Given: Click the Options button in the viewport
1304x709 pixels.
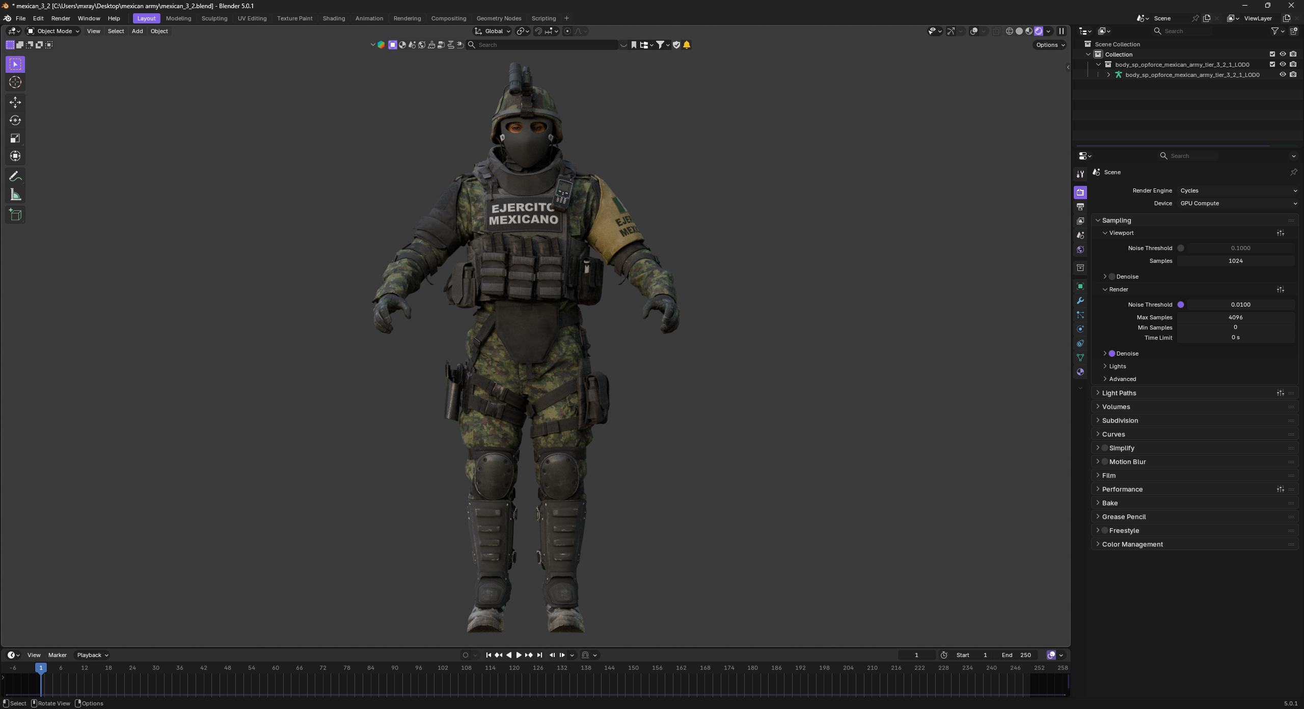Looking at the screenshot, I should pyautogui.click(x=1050, y=45).
